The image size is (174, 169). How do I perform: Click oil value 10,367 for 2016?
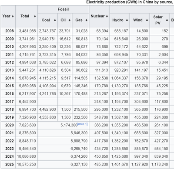[65, 94]
